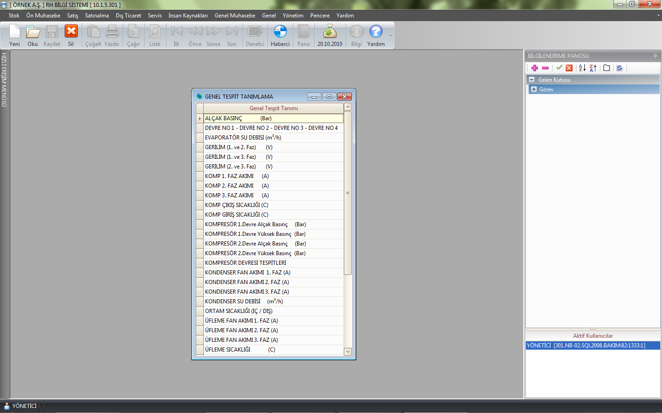662x413 pixels.
Task: Click the Yeni (new record) toolbar icon
Action: [15, 35]
